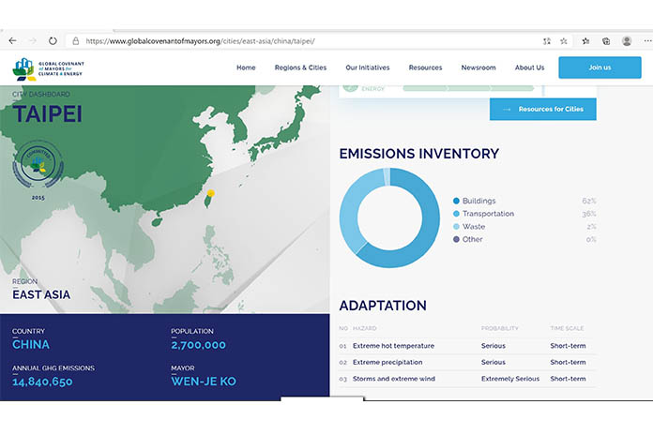Image resolution: width=653 pixels, height=435 pixels.
Task: Click the Buildings legend color dot
Action: pyautogui.click(x=456, y=201)
